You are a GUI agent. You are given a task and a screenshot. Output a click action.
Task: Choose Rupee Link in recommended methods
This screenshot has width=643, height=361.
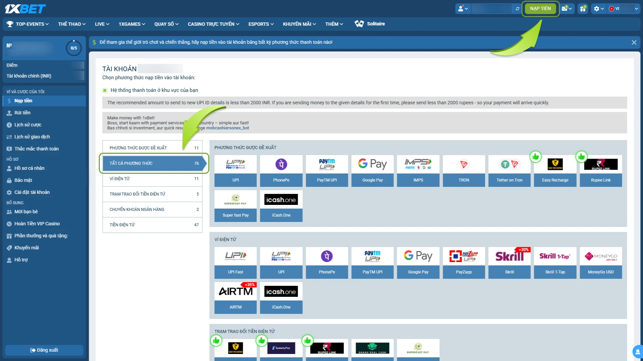click(x=601, y=171)
